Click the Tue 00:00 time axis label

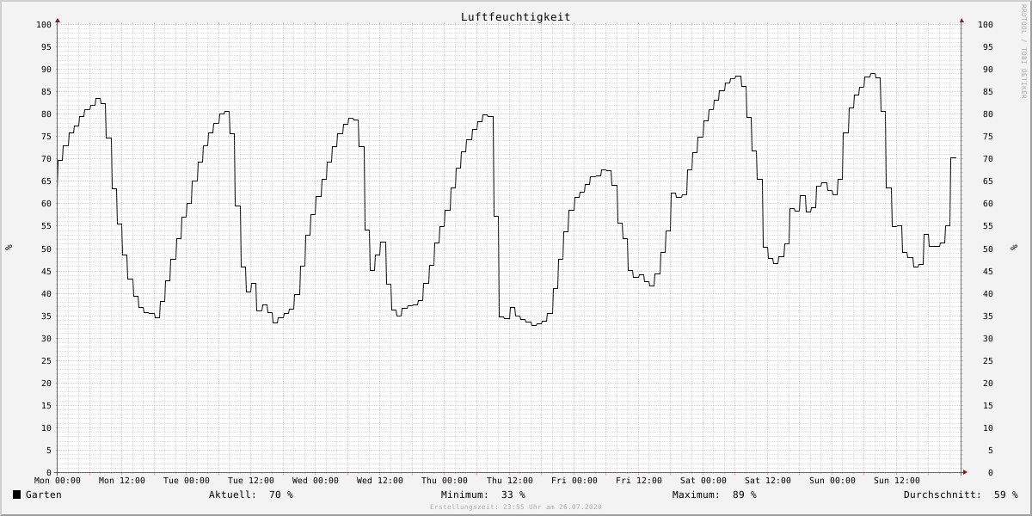pyautogui.click(x=187, y=481)
